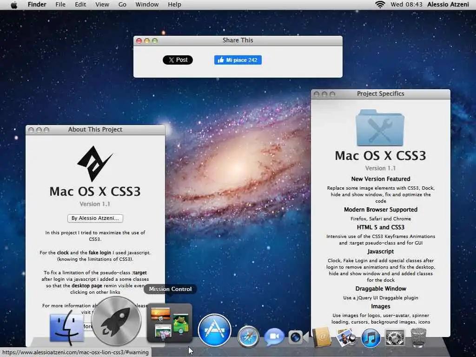This screenshot has width=476, height=357.
Task: Open System Preferences gear icon
Action: (x=395, y=337)
